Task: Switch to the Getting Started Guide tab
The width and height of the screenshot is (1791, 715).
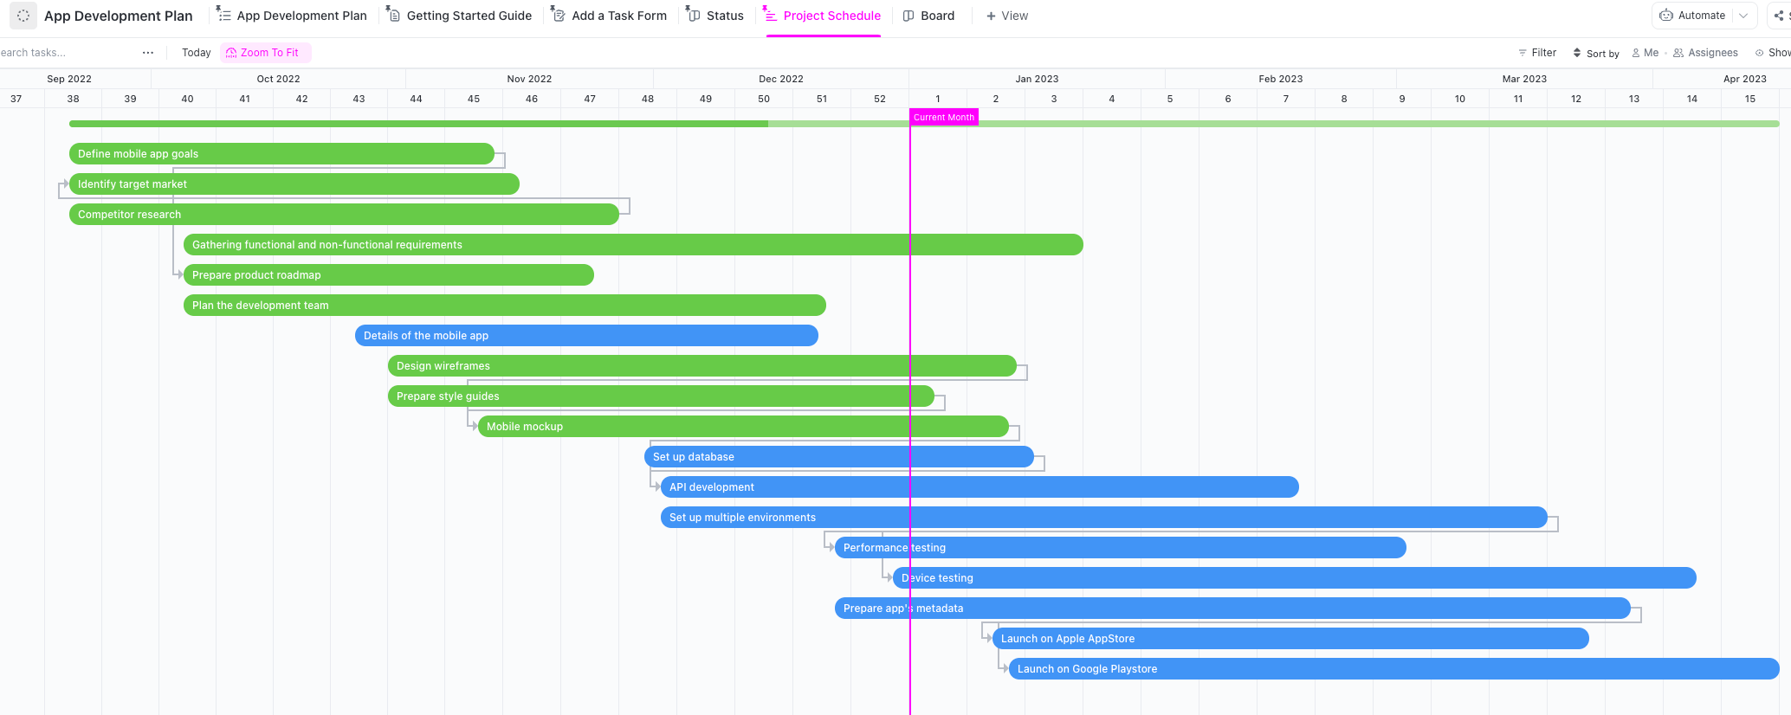Action: coord(459,16)
